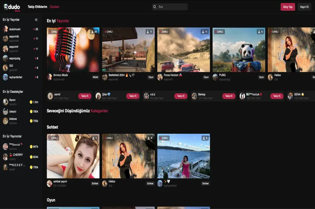Open Sınırsız Müzik stream thumbnail
Viewport: 315px width, 209px height.
click(73, 50)
